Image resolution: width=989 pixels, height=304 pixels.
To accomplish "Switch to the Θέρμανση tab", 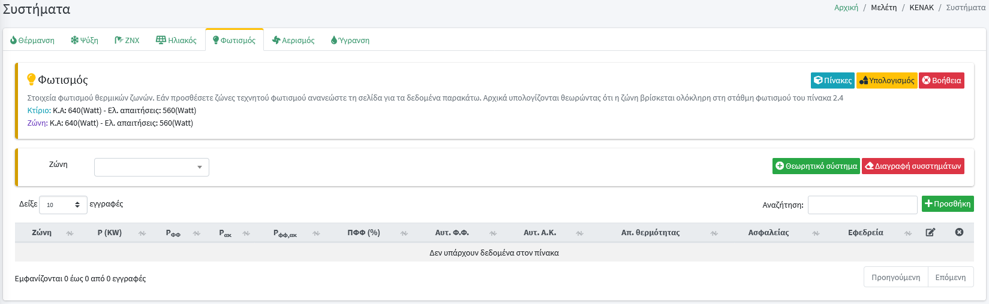I will 32,40.
